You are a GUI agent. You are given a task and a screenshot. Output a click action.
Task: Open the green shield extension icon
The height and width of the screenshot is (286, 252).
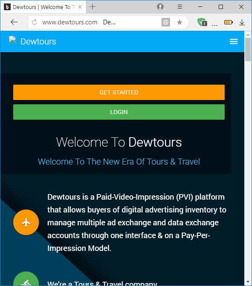pos(202,22)
